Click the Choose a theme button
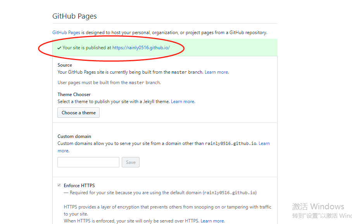The image size is (352, 224). (78, 112)
